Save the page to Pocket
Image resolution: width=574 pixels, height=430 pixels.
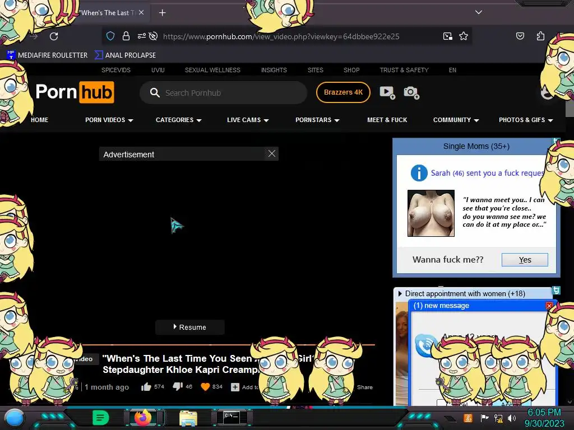click(520, 36)
